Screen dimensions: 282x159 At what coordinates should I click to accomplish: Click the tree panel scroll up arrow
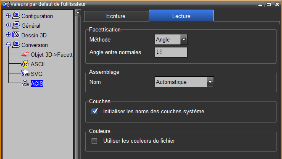tap(78, 13)
